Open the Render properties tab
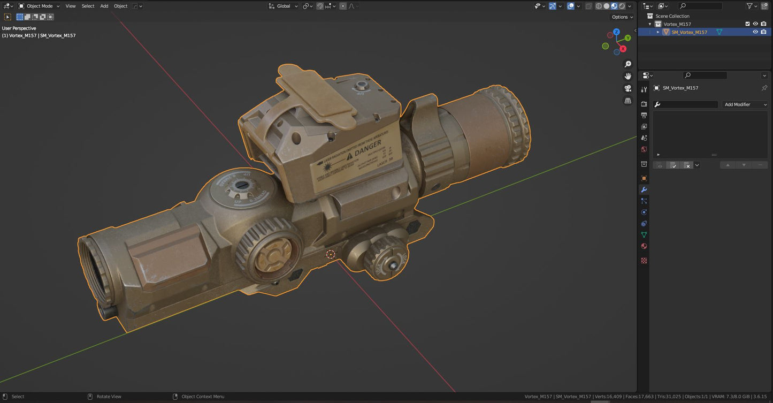The image size is (773, 403). point(644,104)
